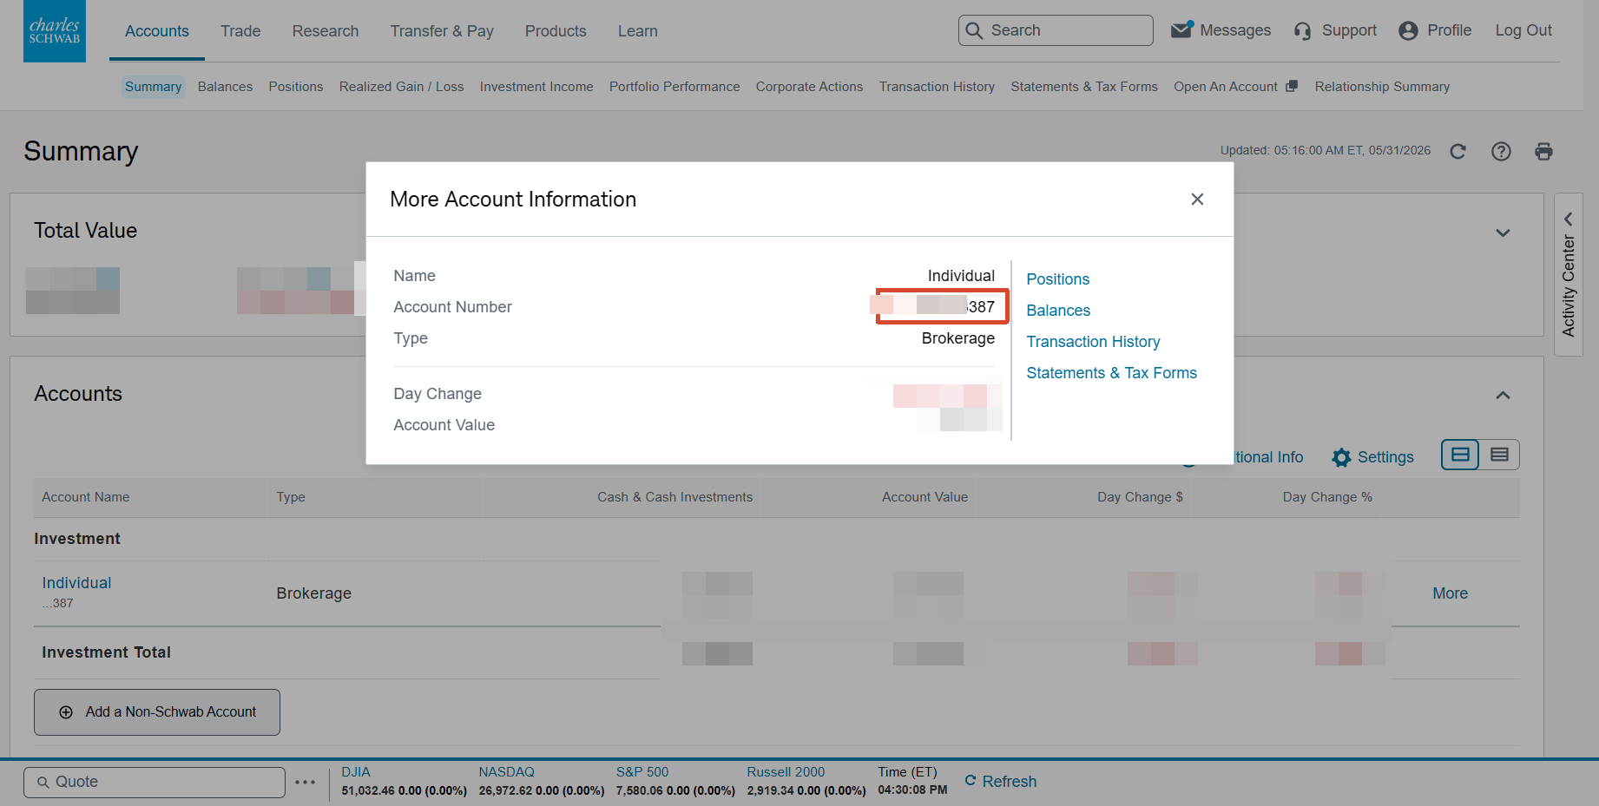Screen dimensions: 1599x806
Task: Click into the Search field
Action: [x=1056, y=30]
